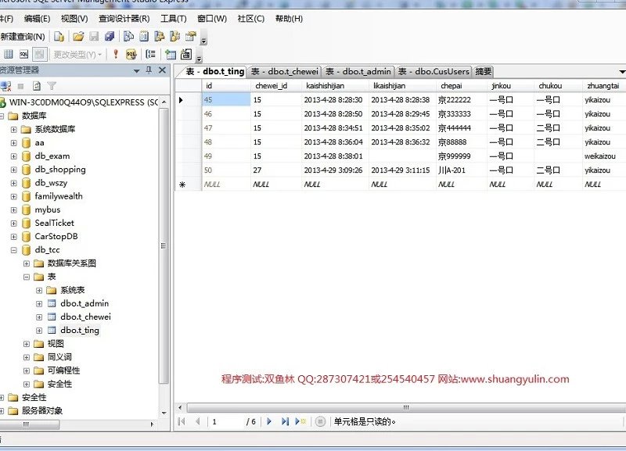Click the filter funnel icon in the explorer panel

[x=52, y=86]
